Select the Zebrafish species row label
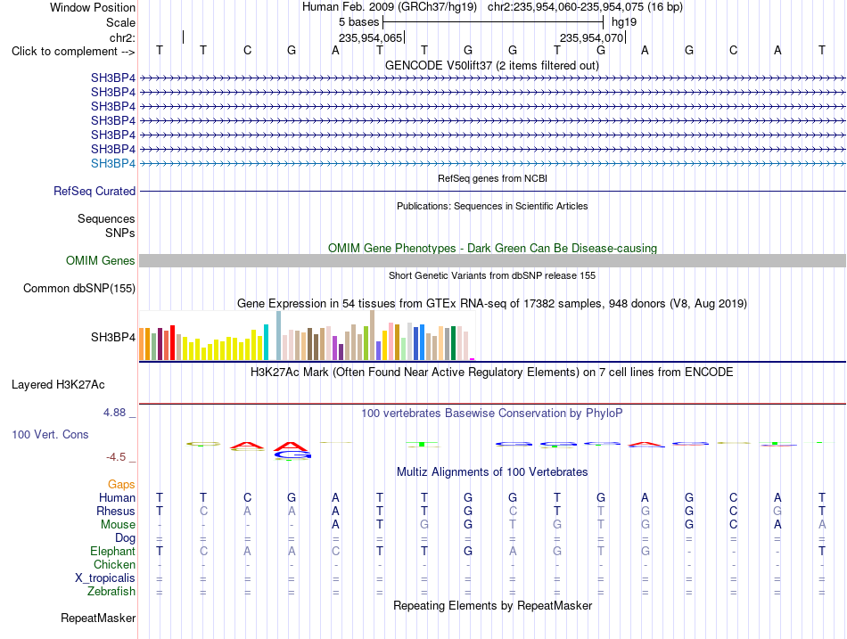Viewport: 847px width, 639px height. (111, 592)
